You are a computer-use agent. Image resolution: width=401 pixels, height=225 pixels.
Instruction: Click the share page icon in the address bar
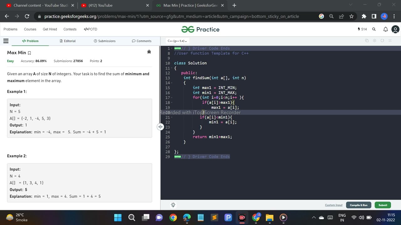point(341,16)
